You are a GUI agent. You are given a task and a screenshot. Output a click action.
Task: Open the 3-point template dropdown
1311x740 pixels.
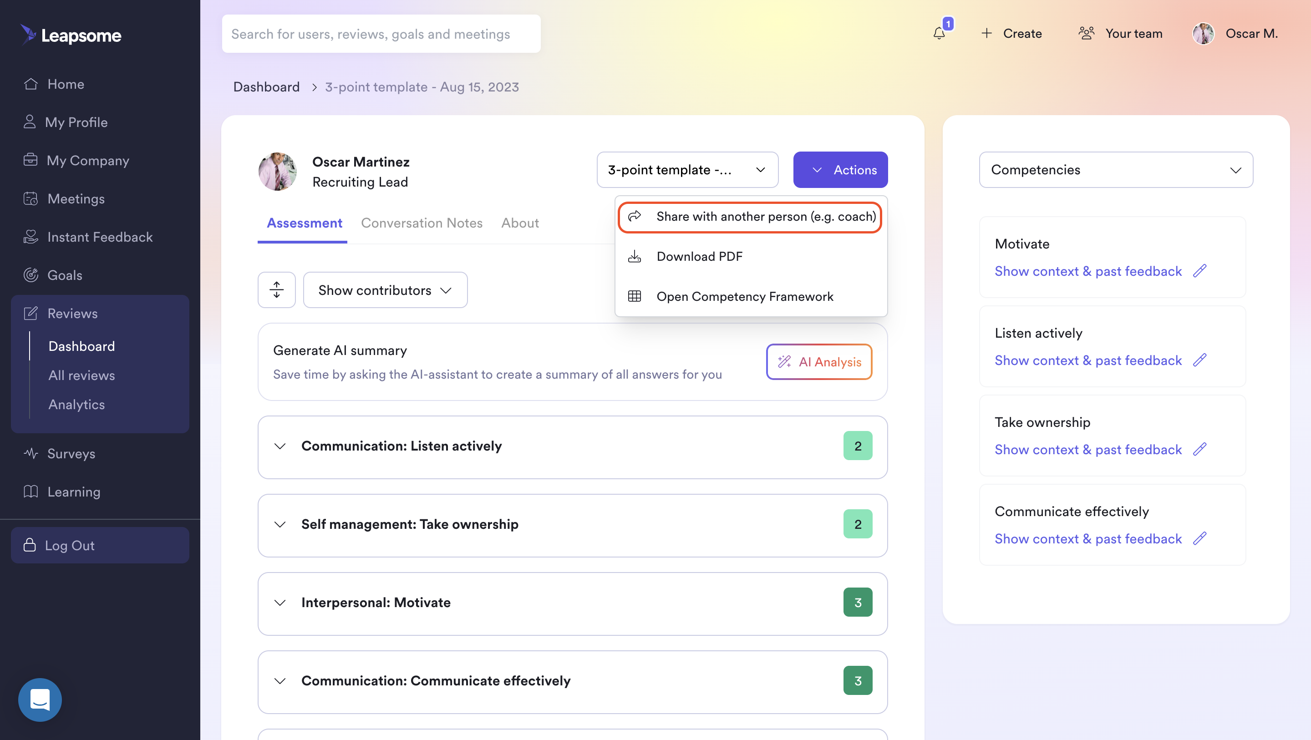click(687, 169)
